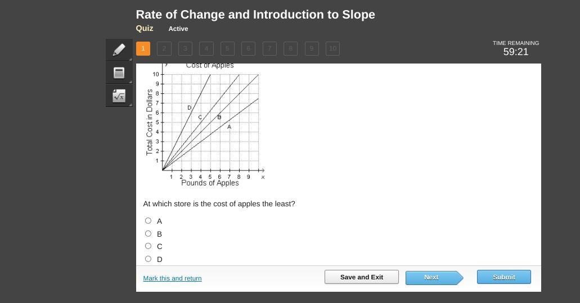Go to question 1 tab
Image resolution: width=580 pixels, height=303 pixels.
pos(143,48)
